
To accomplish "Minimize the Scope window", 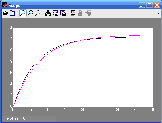I will [x=142, y=5].
